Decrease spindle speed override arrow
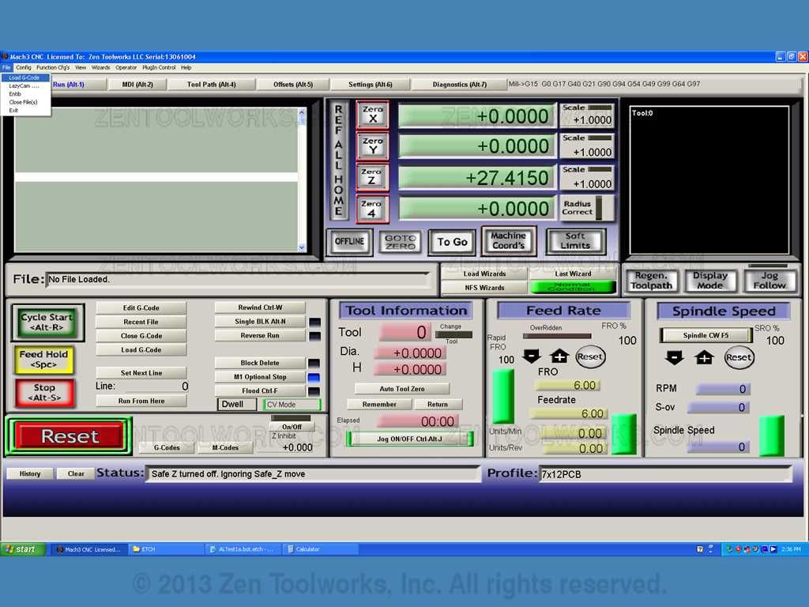The image size is (809, 607). pyautogui.click(x=675, y=357)
